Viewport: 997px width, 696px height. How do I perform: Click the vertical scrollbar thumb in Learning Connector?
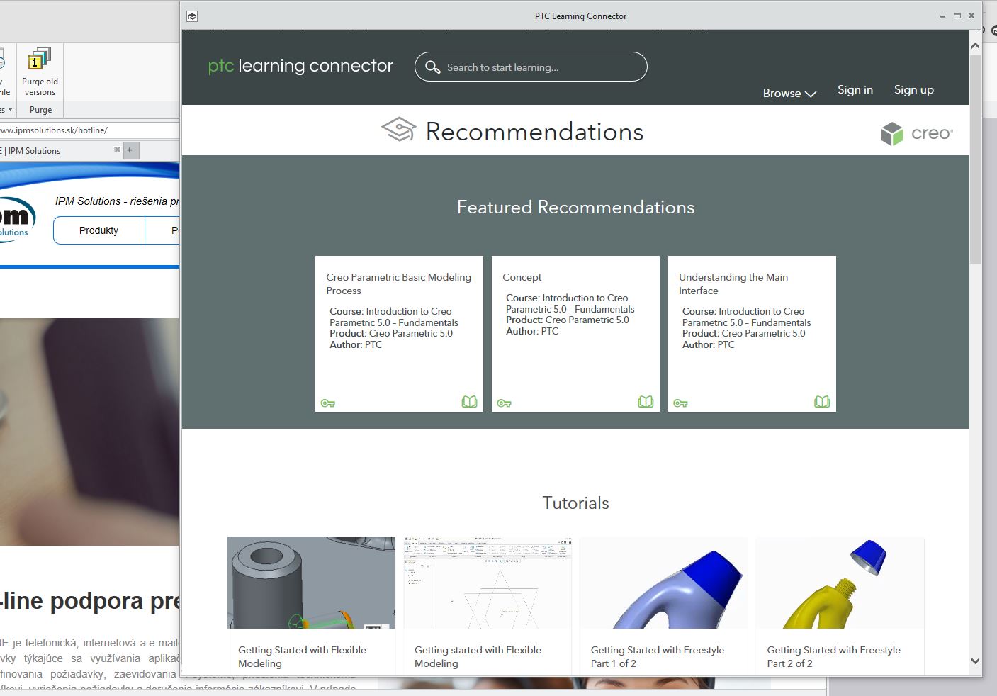(975, 159)
